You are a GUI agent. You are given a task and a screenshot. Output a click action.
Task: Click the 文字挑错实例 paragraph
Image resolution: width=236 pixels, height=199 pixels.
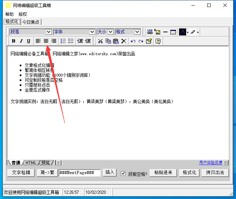[92, 101]
